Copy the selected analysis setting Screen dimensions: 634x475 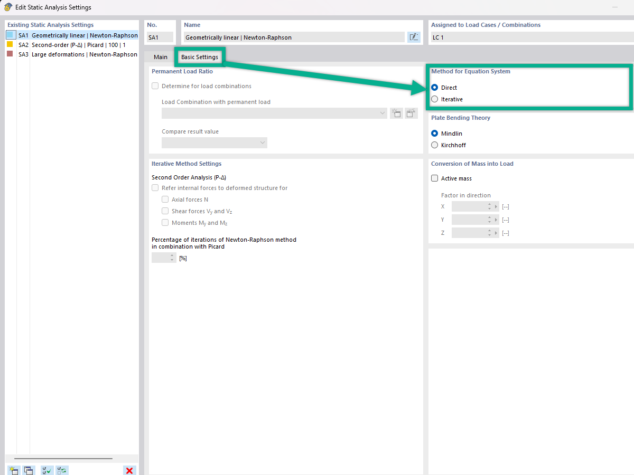point(29,470)
